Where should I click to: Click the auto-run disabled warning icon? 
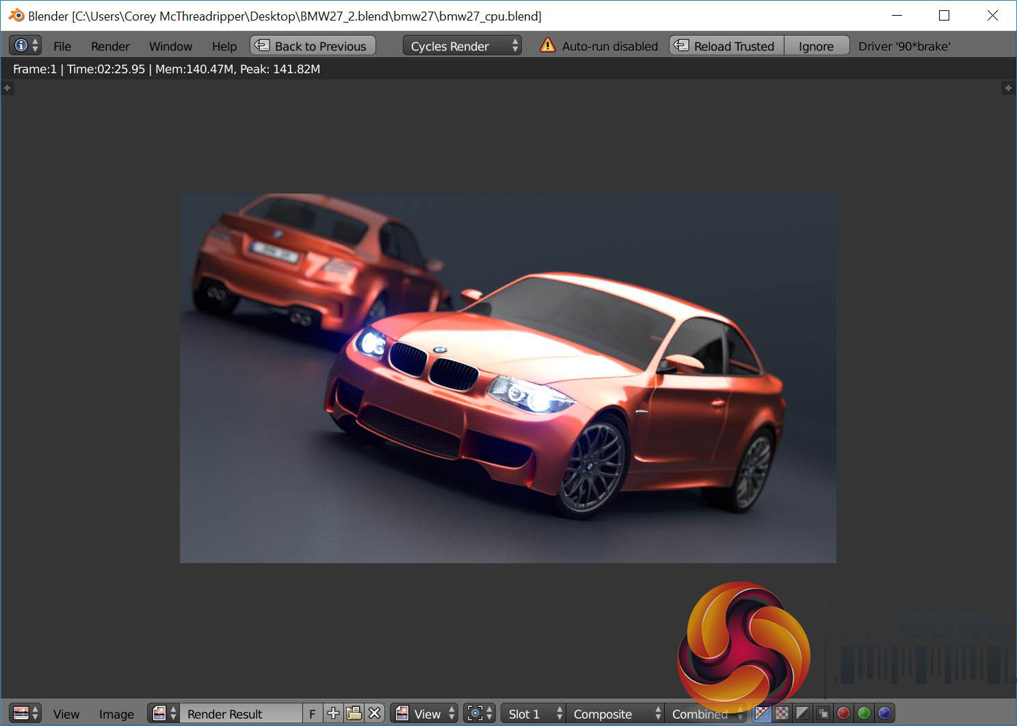[x=547, y=46]
